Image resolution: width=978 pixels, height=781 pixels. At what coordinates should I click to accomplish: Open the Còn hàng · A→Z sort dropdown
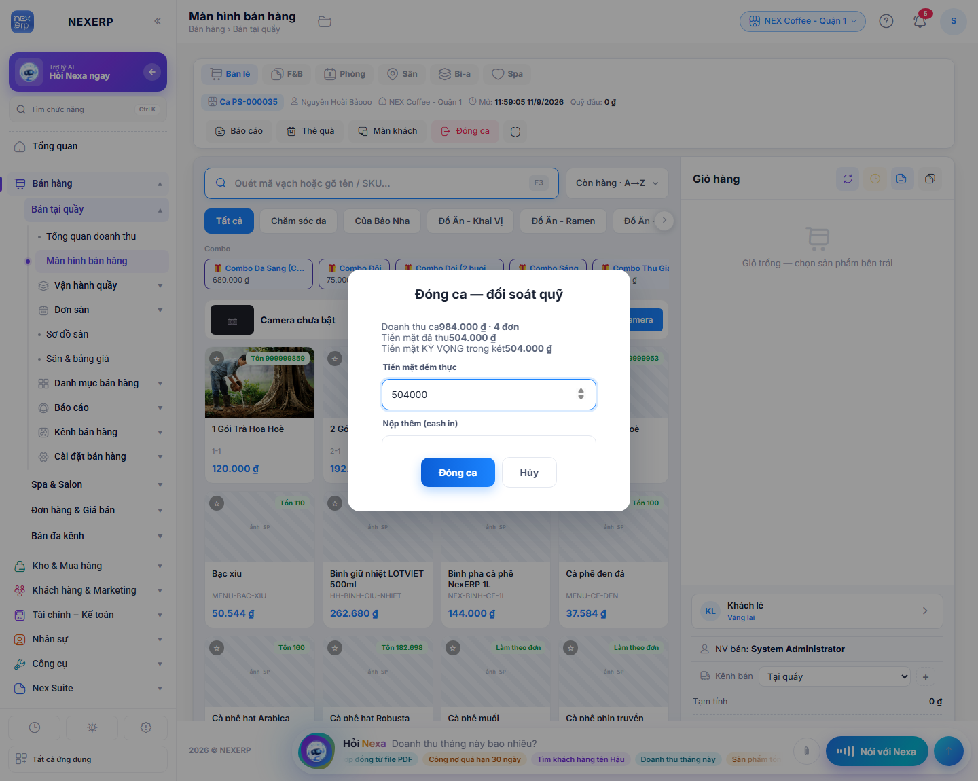617,183
